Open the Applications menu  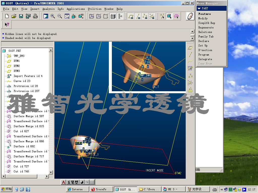click(76, 9)
